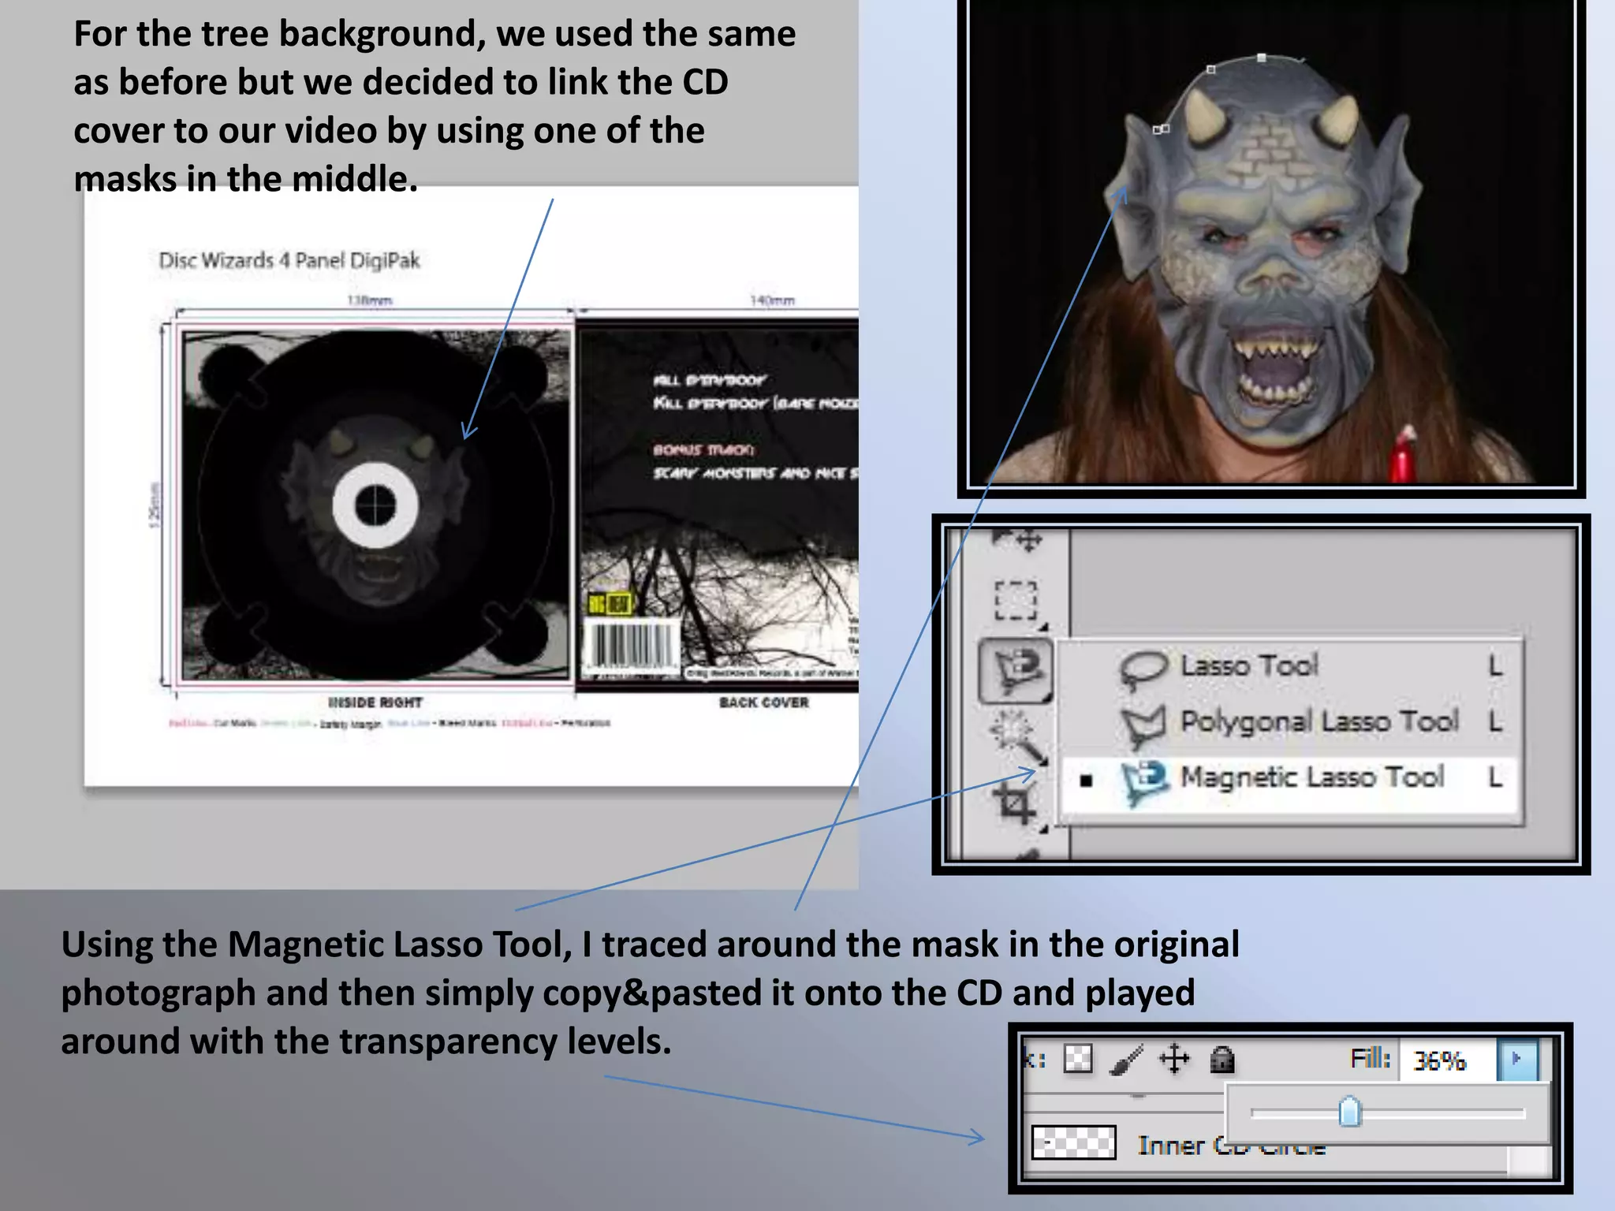Image resolution: width=1615 pixels, height=1211 pixels.
Task: Toggle lock transparent pixels icon
Action: pos(1078,1059)
